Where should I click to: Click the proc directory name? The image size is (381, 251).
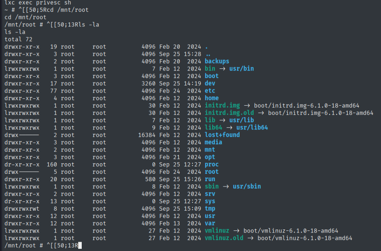pyautogui.click(x=211, y=165)
